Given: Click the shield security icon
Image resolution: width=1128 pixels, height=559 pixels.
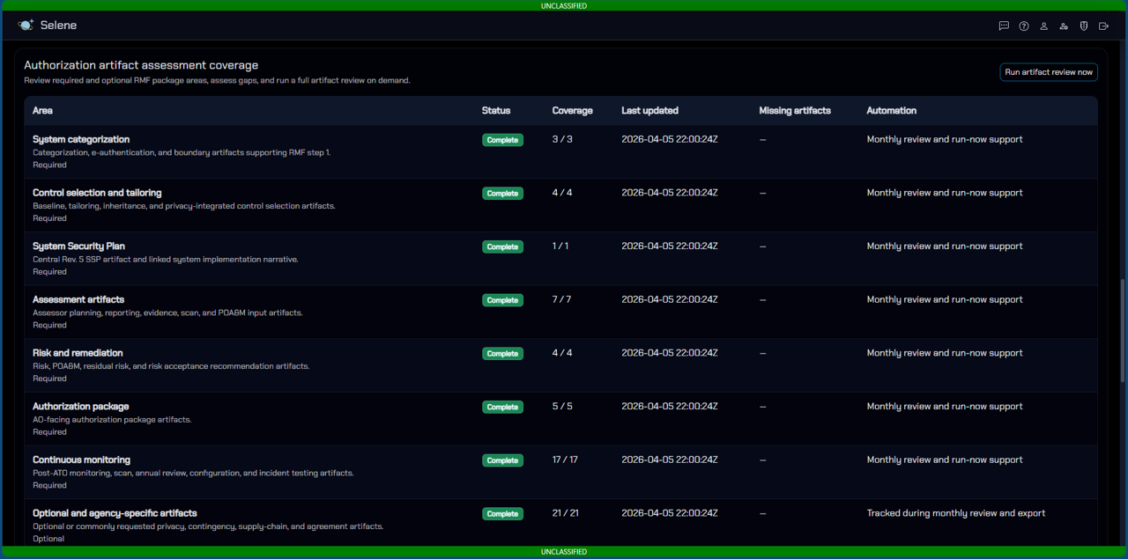Looking at the screenshot, I should pyautogui.click(x=1084, y=26).
